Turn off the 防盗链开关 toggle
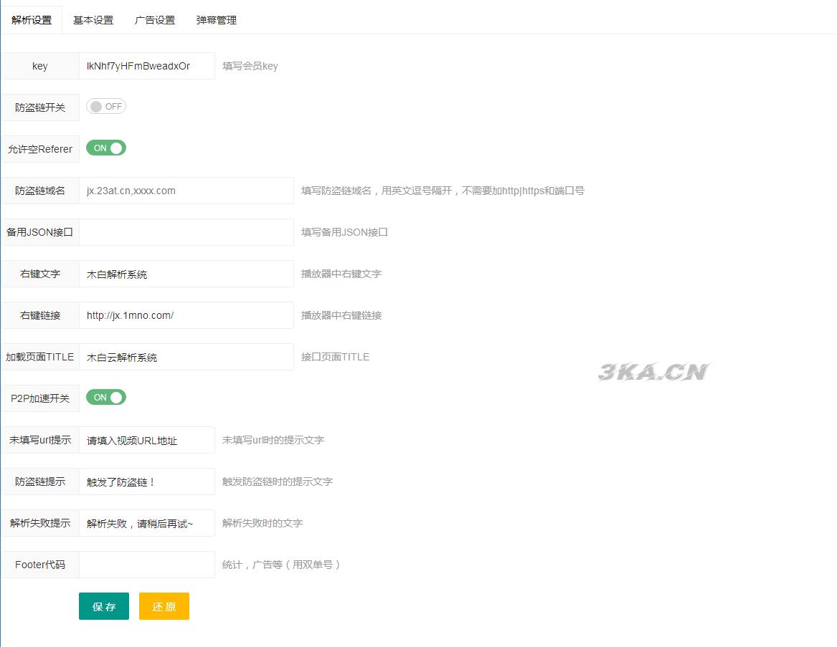The height and width of the screenshot is (647, 837). [105, 105]
